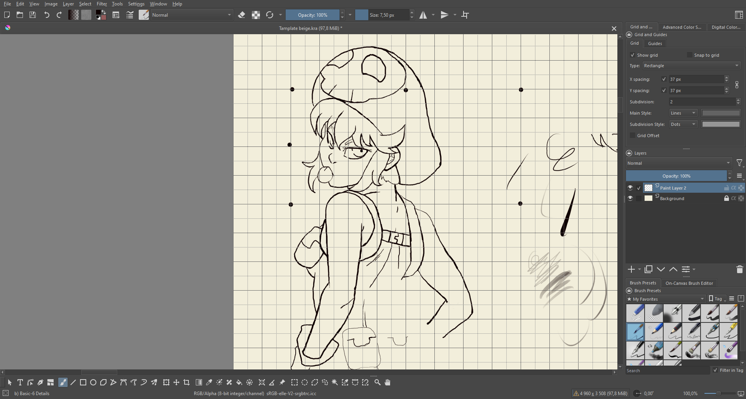
Task: Open an existing document from the toolbar
Action: pos(20,15)
